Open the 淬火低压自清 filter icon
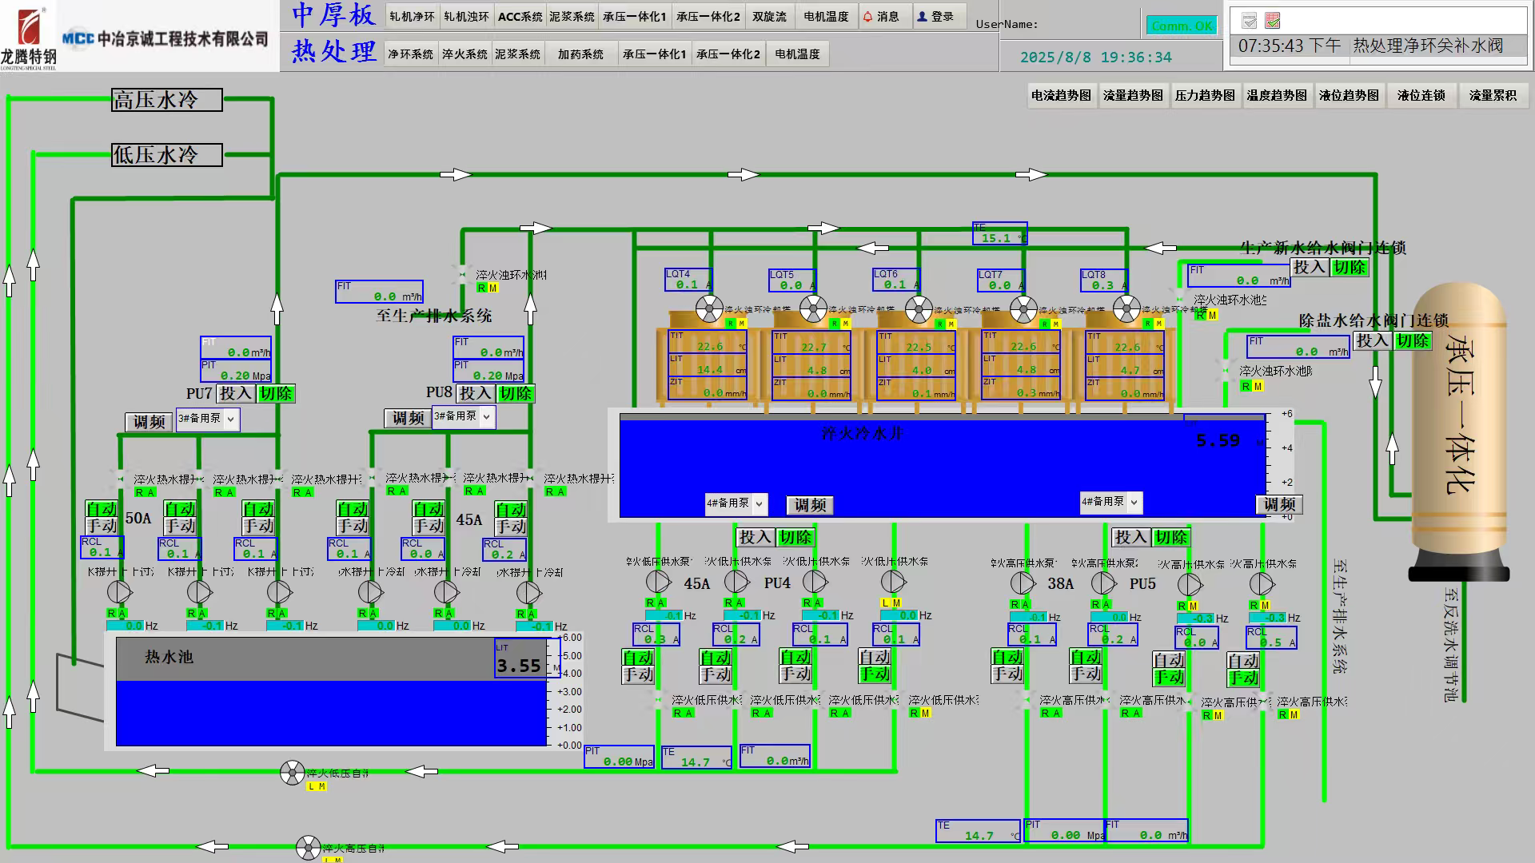 coord(293,773)
